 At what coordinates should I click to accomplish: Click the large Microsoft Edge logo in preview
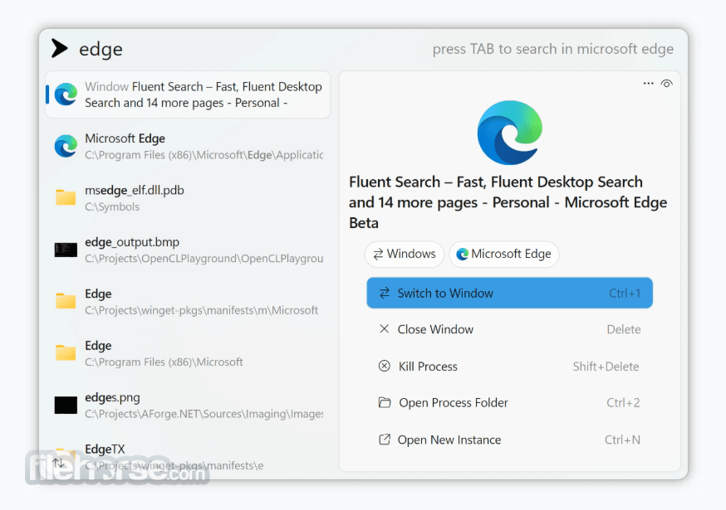[509, 133]
